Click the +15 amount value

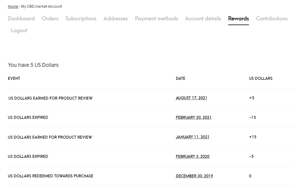click(x=253, y=137)
